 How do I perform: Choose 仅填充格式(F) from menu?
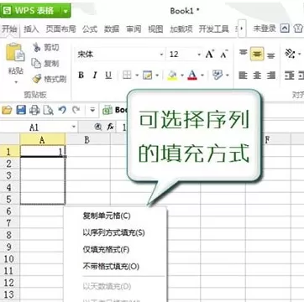click(x=106, y=249)
